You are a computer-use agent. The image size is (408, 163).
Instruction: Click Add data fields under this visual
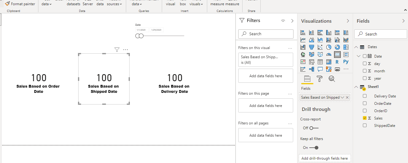[266, 76]
